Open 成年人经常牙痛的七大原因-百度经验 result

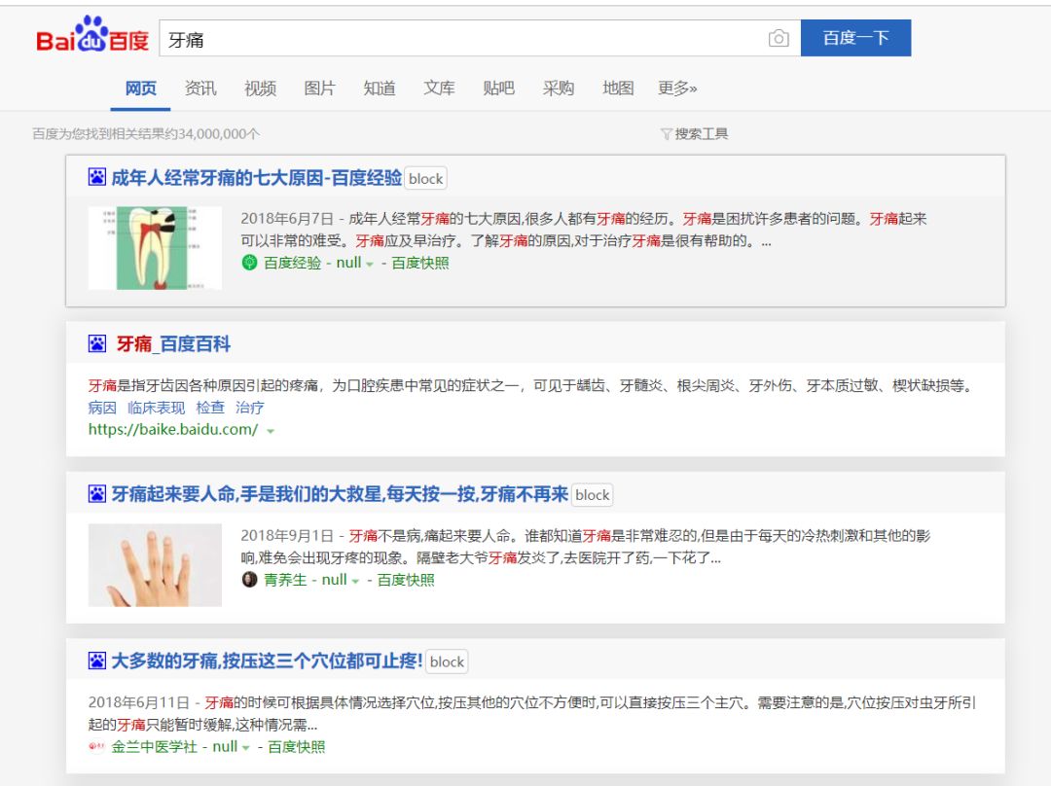[256, 178]
